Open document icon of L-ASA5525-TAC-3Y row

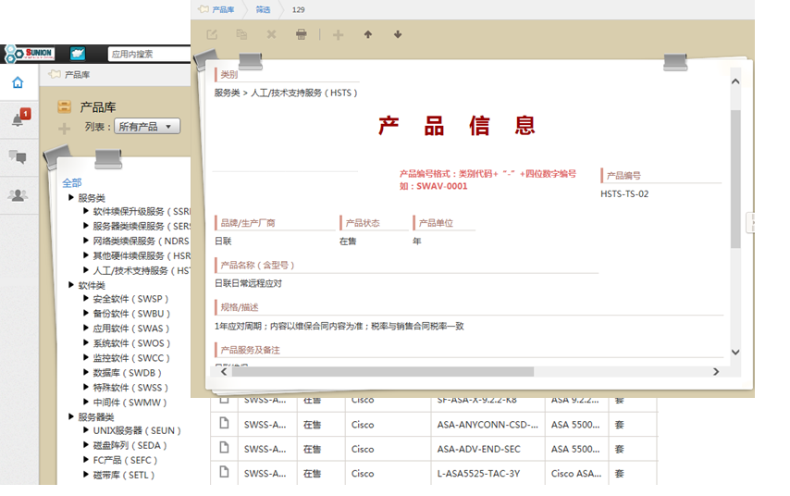224,472
